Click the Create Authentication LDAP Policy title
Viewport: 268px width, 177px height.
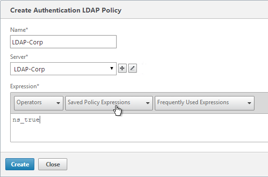coord(66,10)
